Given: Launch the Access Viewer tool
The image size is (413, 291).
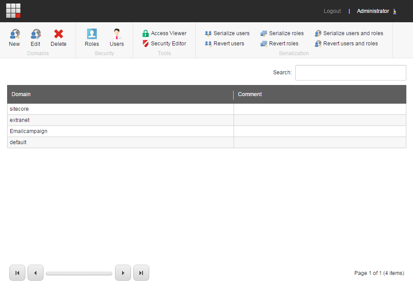Looking at the screenshot, I should click(165, 33).
